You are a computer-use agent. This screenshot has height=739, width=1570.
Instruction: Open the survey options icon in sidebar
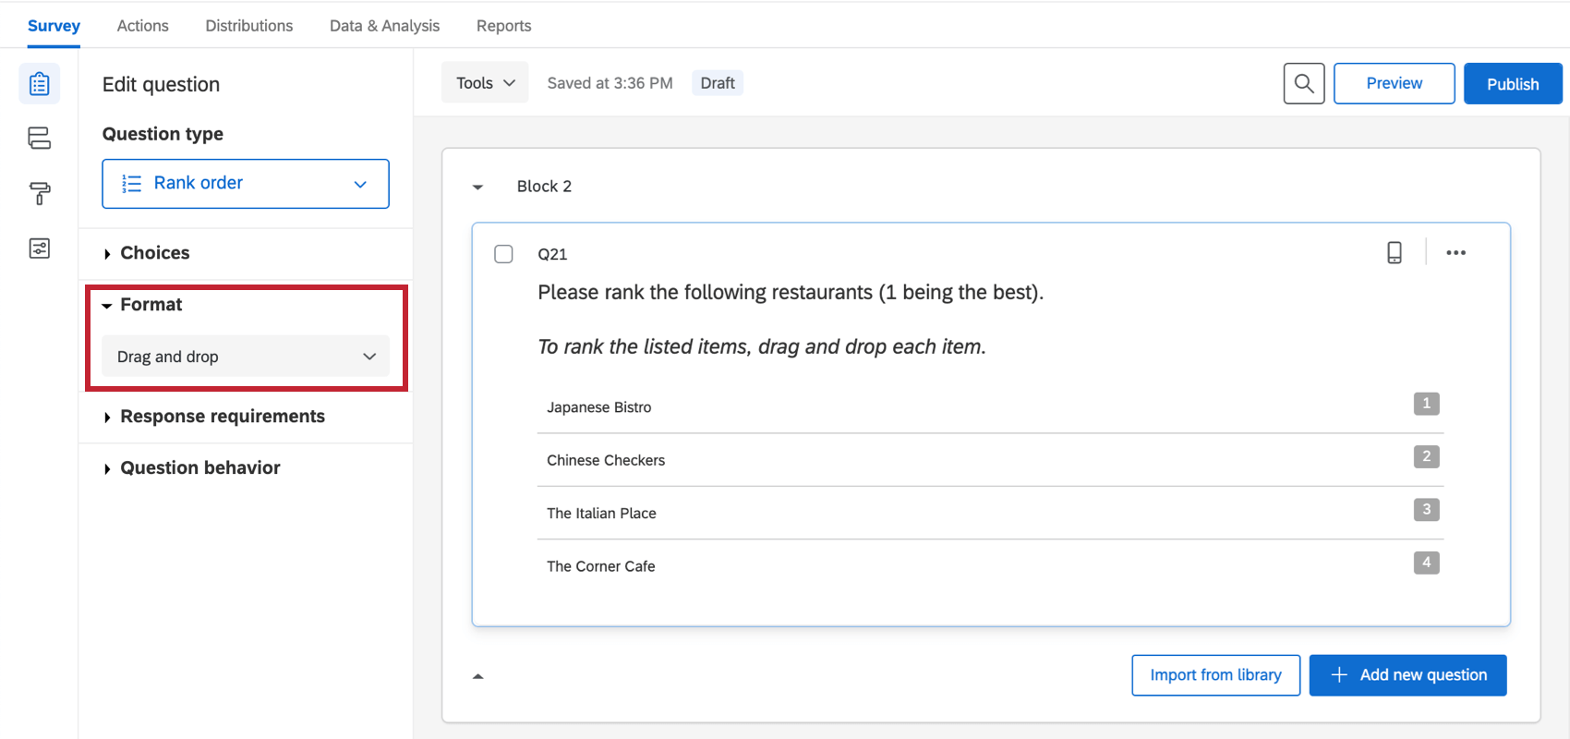click(39, 248)
